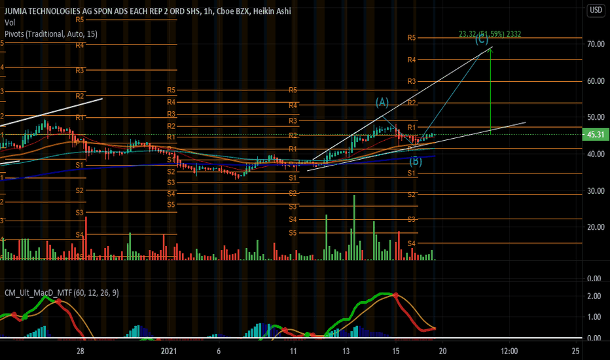Select the green vertical measurement arrow

(491, 92)
